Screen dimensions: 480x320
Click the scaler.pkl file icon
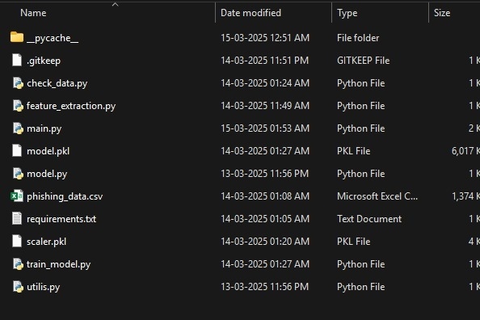tap(17, 242)
